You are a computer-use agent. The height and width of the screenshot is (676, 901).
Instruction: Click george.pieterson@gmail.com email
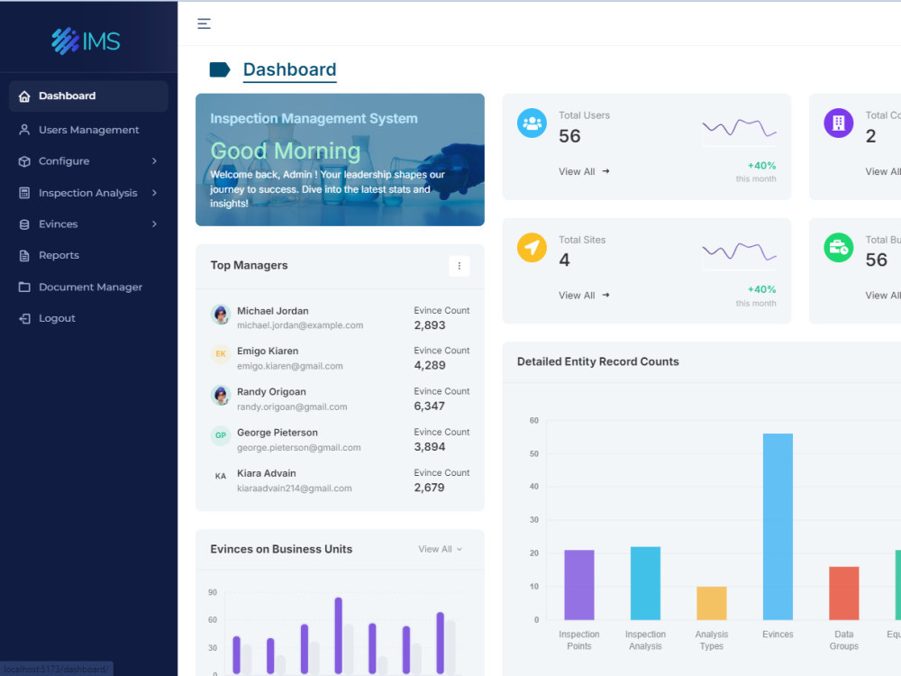299,448
